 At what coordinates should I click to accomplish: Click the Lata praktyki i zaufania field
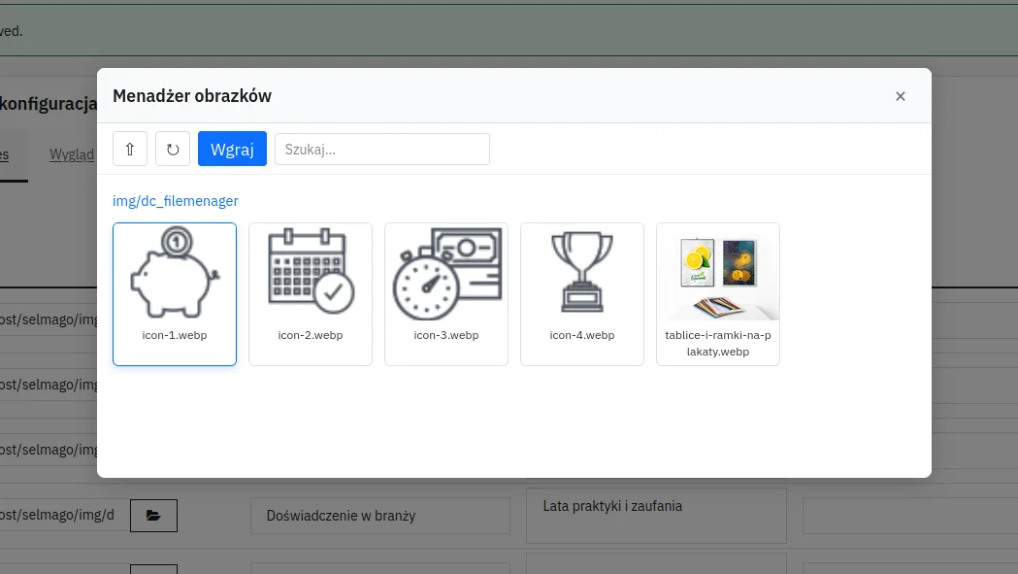coord(656,516)
